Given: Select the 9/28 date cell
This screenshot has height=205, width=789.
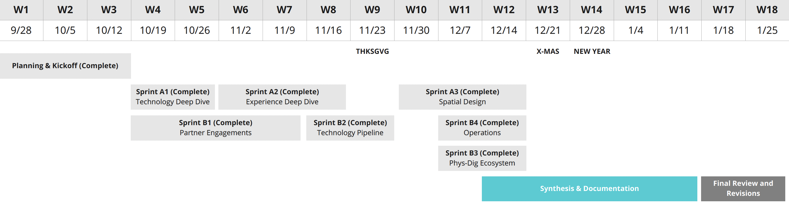Looking at the screenshot, I should tap(22, 31).
